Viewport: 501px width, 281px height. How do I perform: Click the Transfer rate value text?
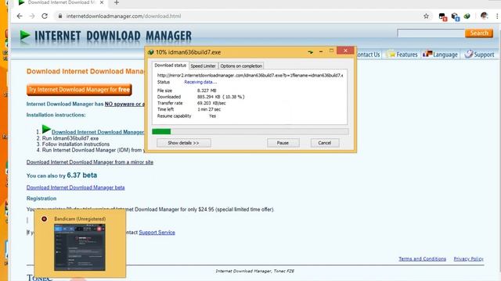(x=211, y=103)
